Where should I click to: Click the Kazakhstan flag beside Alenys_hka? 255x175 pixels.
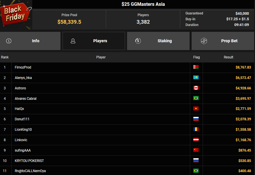[x=196, y=78]
